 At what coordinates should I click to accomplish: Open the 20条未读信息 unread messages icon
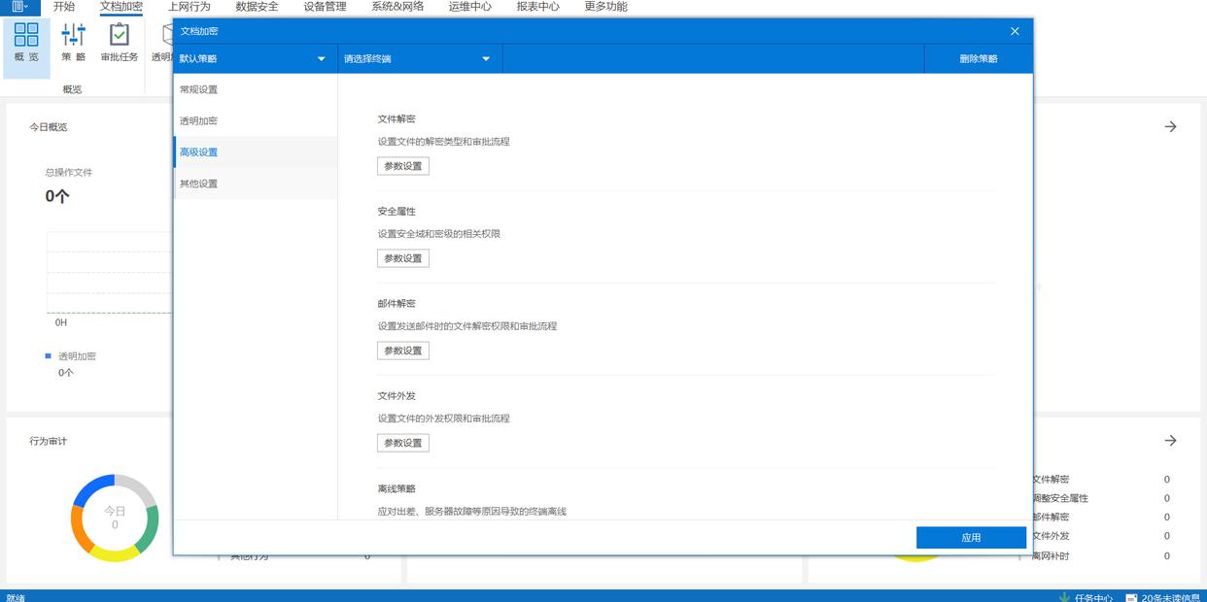[1131, 597]
